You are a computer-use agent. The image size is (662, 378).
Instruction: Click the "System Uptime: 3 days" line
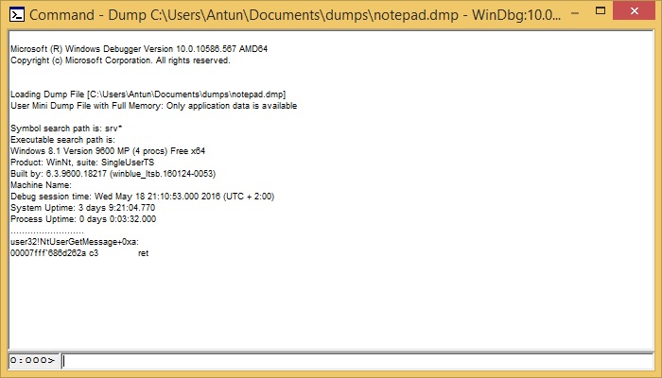(83, 208)
